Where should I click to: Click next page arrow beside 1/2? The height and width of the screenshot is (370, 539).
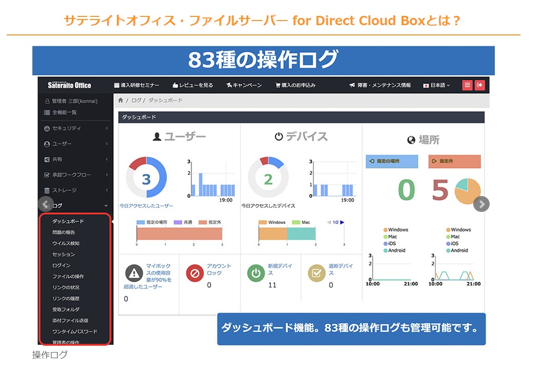click(x=342, y=222)
